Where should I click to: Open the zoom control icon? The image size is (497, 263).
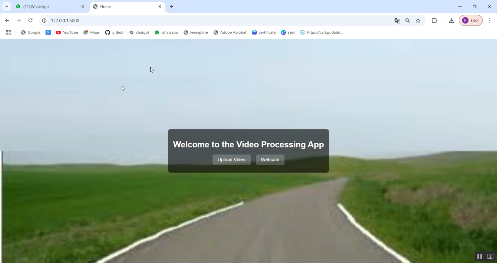click(408, 21)
